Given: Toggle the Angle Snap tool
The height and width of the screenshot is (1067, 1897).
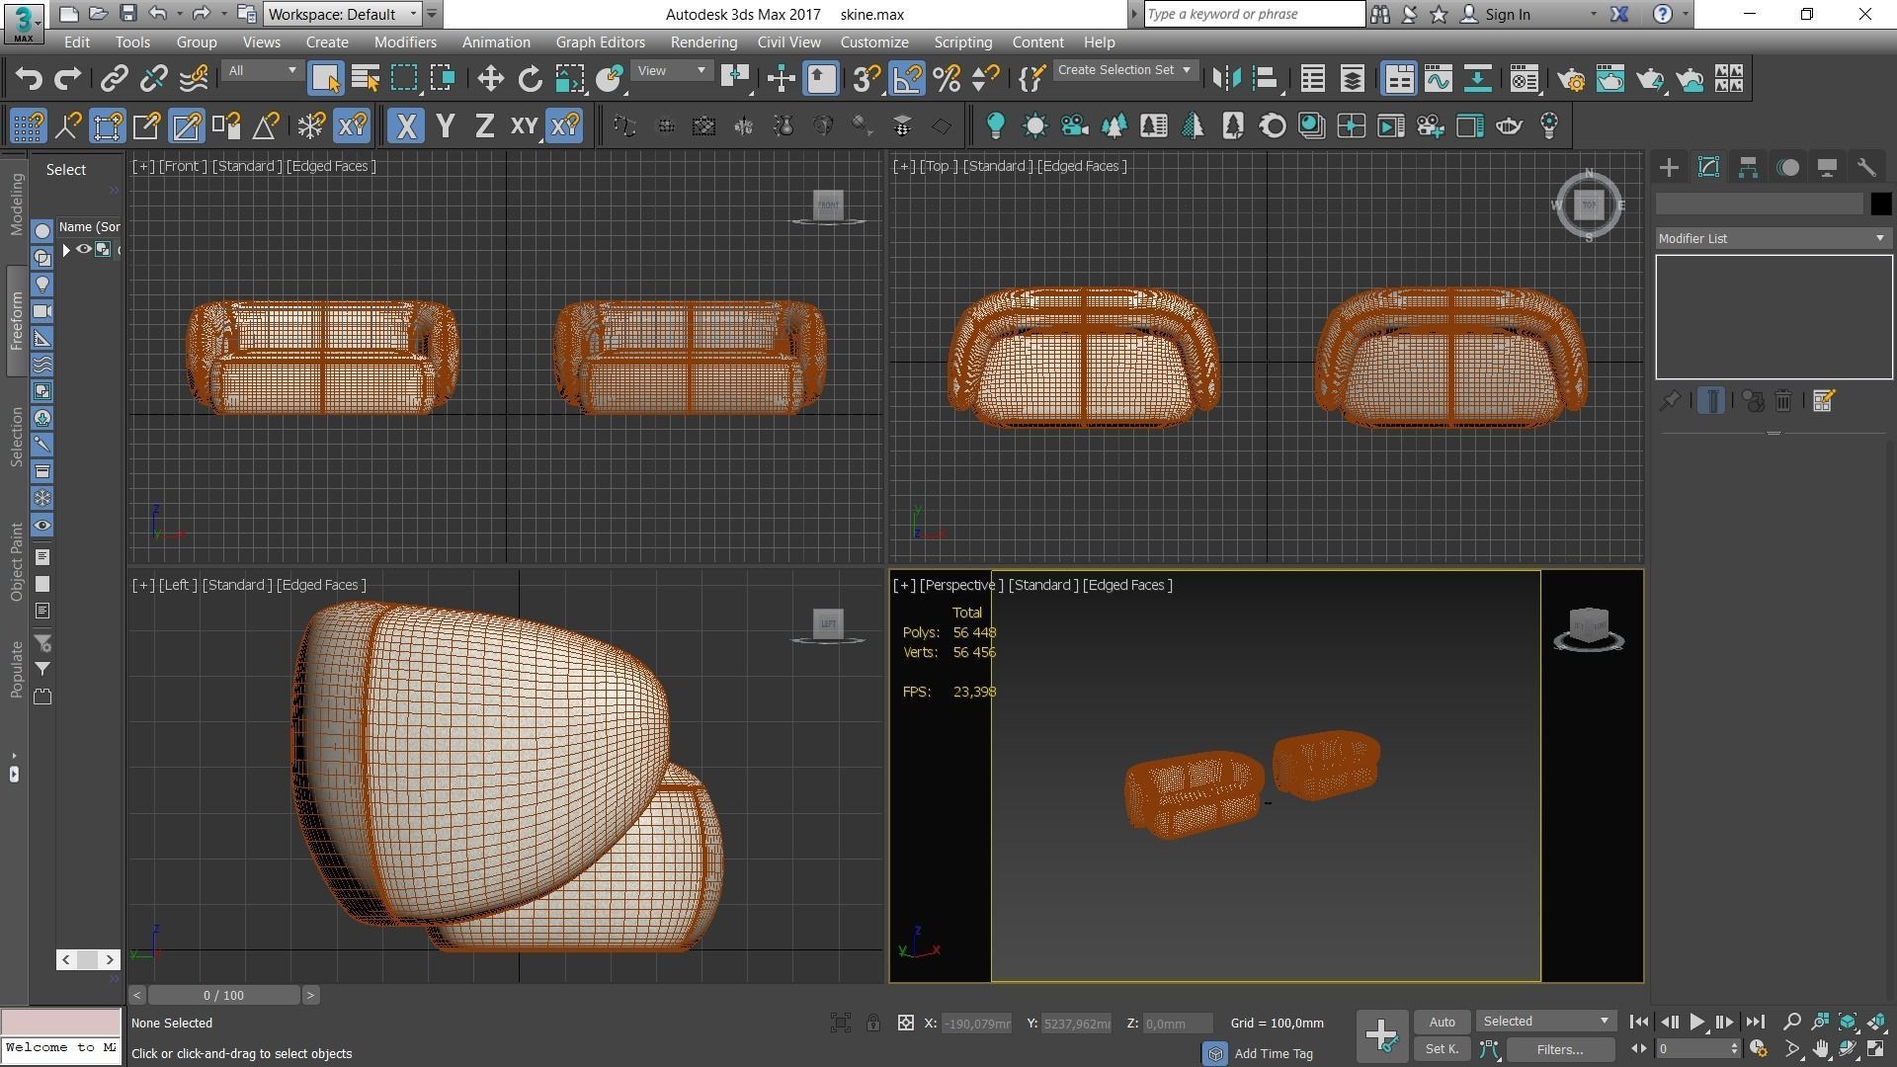Looking at the screenshot, I should [x=907, y=79].
